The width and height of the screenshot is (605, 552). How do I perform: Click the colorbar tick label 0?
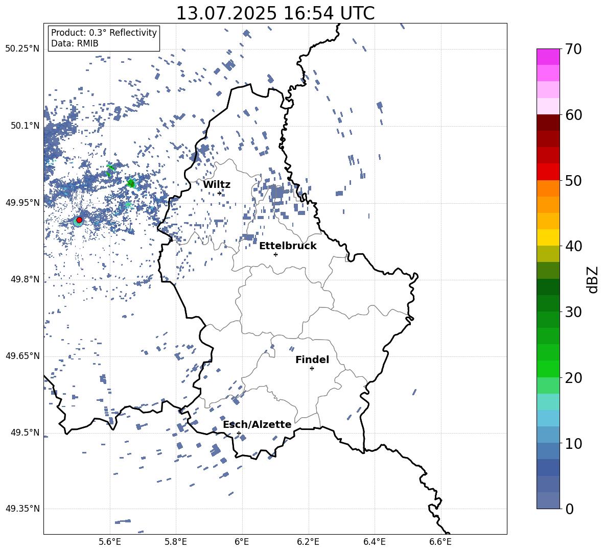click(569, 509)
